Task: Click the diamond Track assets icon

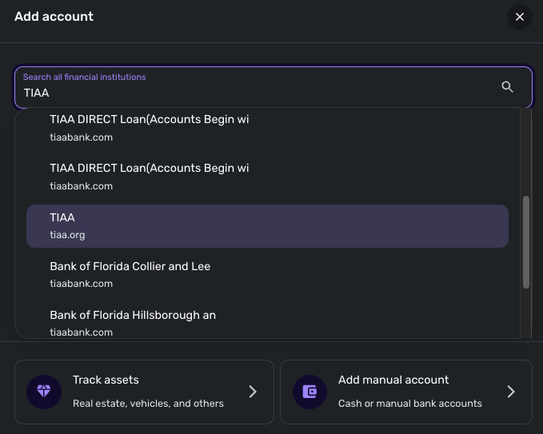Action: coord(44,392)
